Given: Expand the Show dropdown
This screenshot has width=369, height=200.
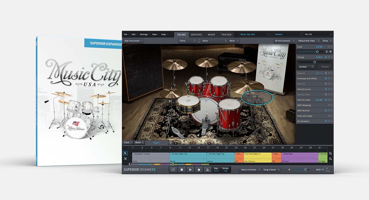Looking at the screenshot, I should tap(327, 41).
